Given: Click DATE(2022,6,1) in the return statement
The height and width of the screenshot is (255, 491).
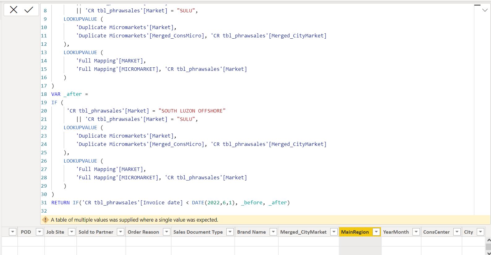Looking at the screenshot, I should click(213, 203).
